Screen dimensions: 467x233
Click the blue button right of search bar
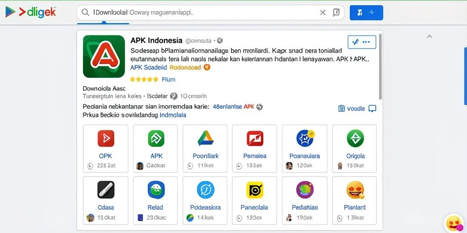366,12
